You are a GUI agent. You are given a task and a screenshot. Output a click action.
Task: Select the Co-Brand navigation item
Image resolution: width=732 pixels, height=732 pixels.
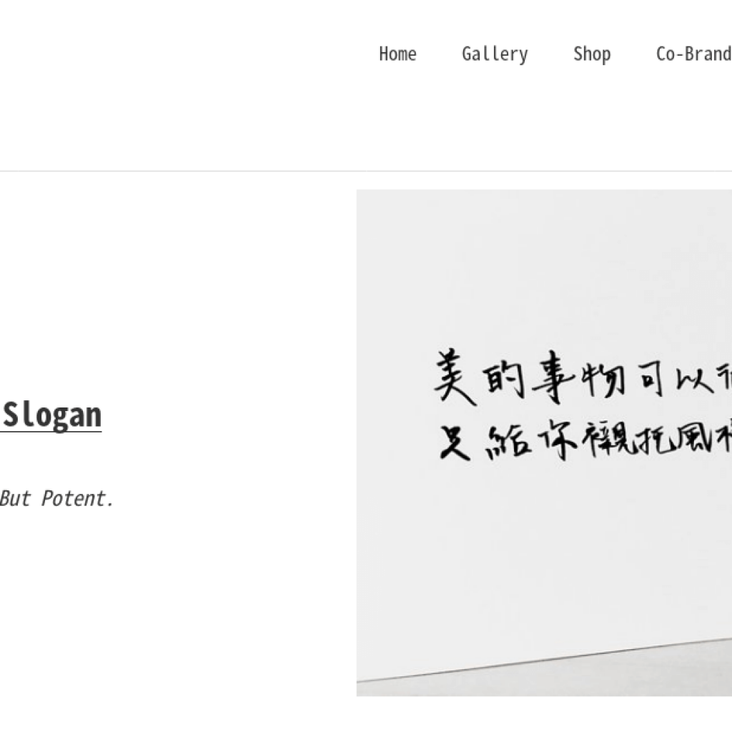[x=693, y=54]
